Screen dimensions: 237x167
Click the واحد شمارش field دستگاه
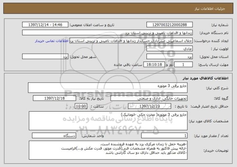[x=54, y=135]
